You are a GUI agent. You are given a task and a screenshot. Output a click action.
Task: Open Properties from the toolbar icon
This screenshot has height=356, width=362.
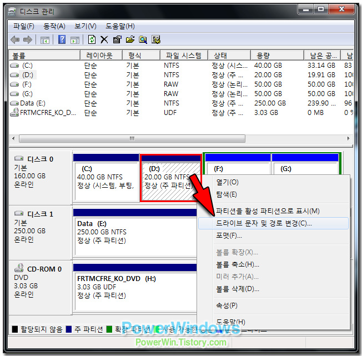[117, 39]
